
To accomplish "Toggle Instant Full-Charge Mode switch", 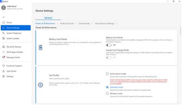I will (x=109, y=58).
